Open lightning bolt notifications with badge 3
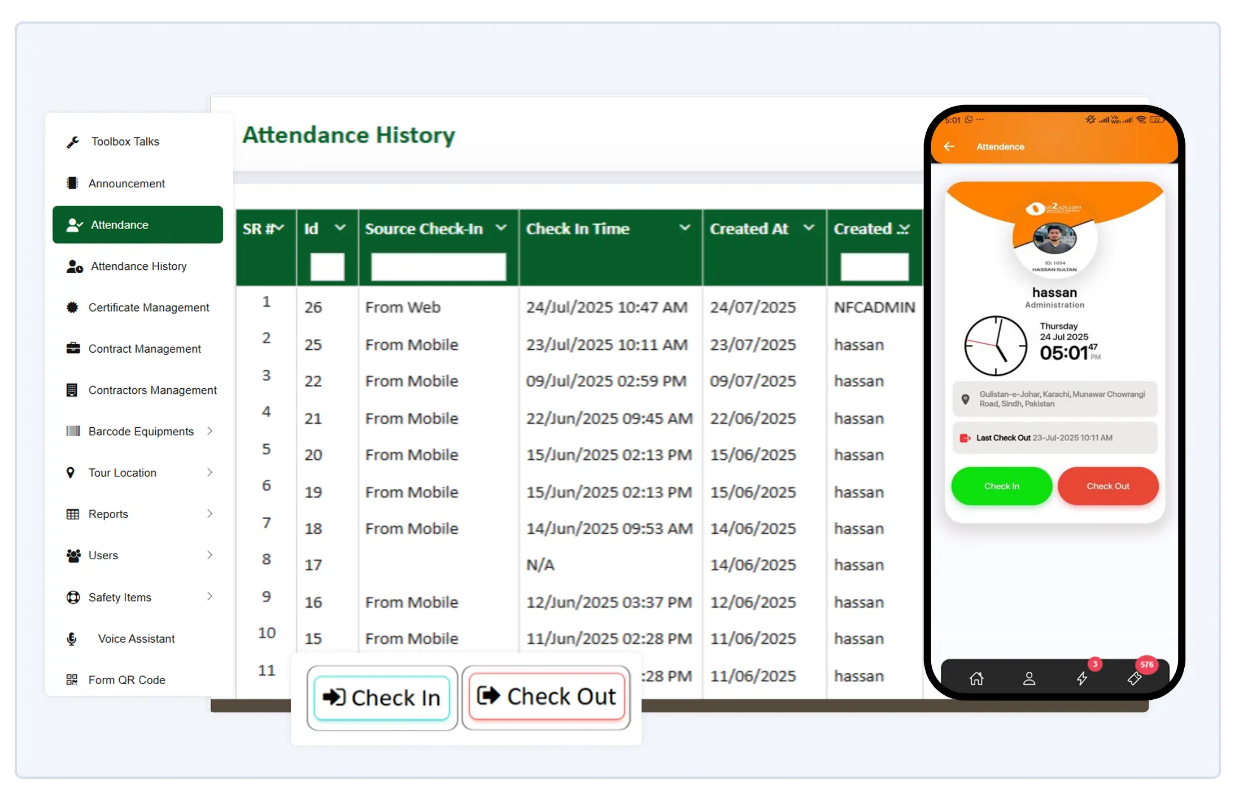This screenshot has width=1239, height=807. (1081, 678)
